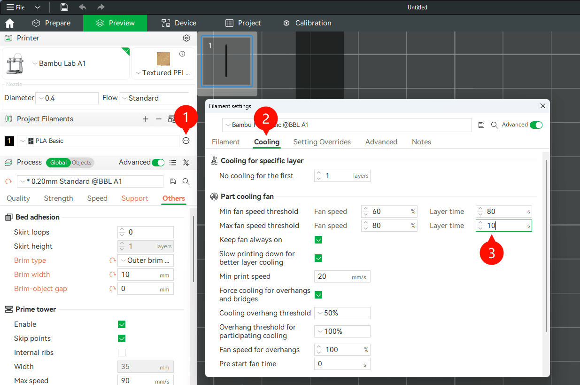The width and height of the screenshot is (580, 385).
Task: Uncheck Keep fan always on
Action: (x=318, y=240)
